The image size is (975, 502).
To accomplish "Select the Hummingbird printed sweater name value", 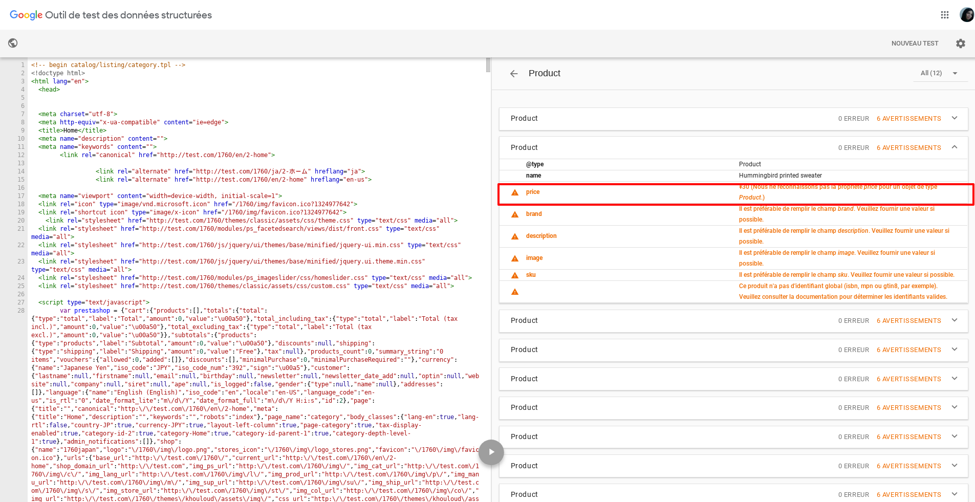I will (x=779, y=176).
